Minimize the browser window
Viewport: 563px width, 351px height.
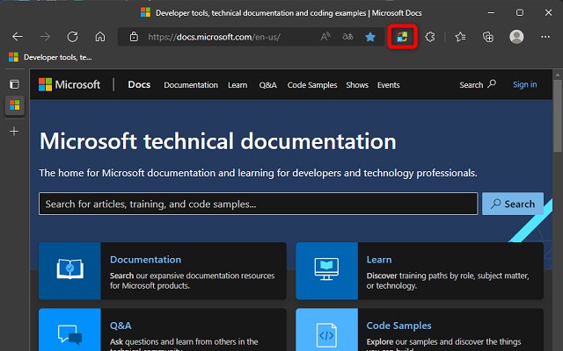pos(491,12)
